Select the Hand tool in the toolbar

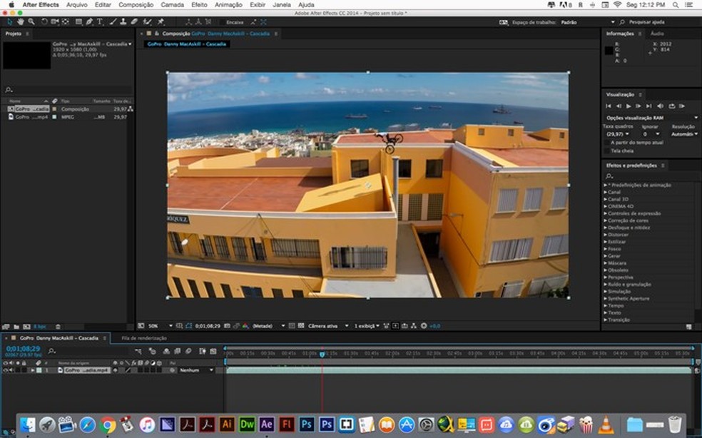21,22
